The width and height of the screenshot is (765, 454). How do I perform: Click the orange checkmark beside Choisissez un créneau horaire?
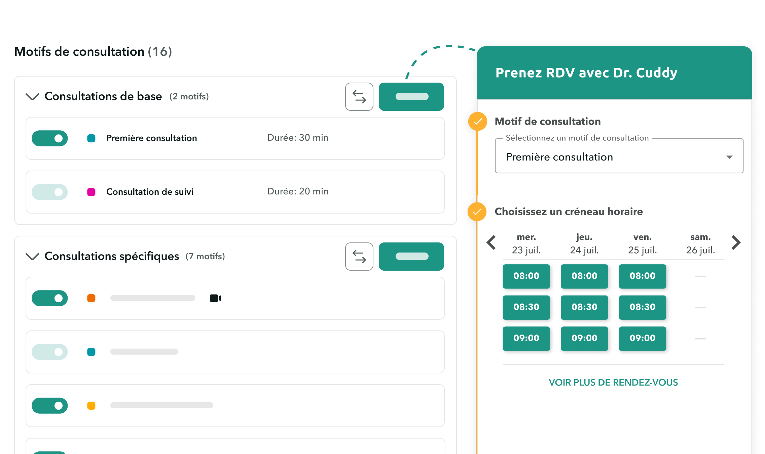[x=477, y=212]
